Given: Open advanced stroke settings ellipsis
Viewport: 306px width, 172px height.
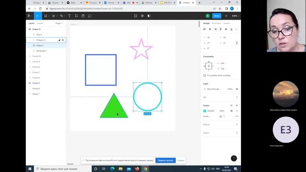Looking at the screenshot, I should tap(237, 116).
